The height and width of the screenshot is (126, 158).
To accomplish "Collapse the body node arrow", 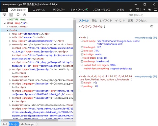I will [7, 30].
